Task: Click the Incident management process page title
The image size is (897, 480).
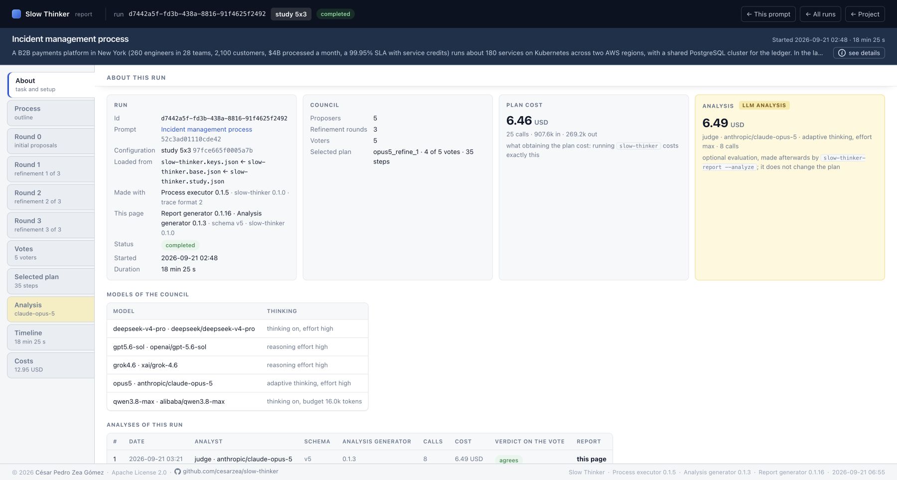Action: click(70, 39)
